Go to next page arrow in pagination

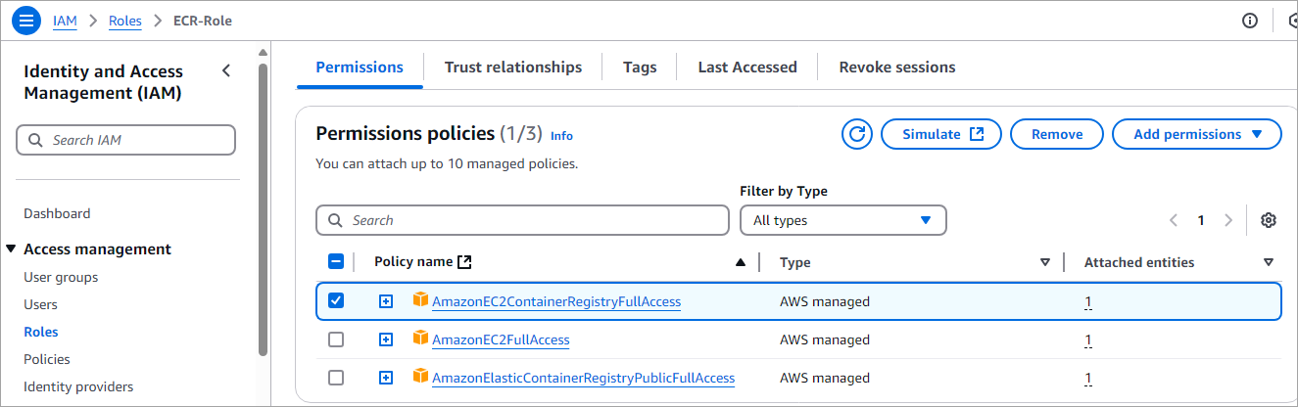pyautogui.click(x=1228, y=220)
